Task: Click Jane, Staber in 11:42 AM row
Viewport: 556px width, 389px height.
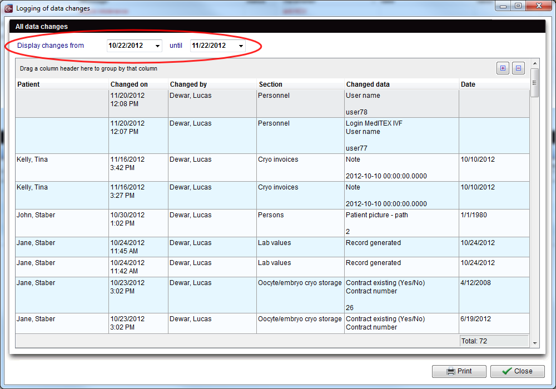Action: 36,263
